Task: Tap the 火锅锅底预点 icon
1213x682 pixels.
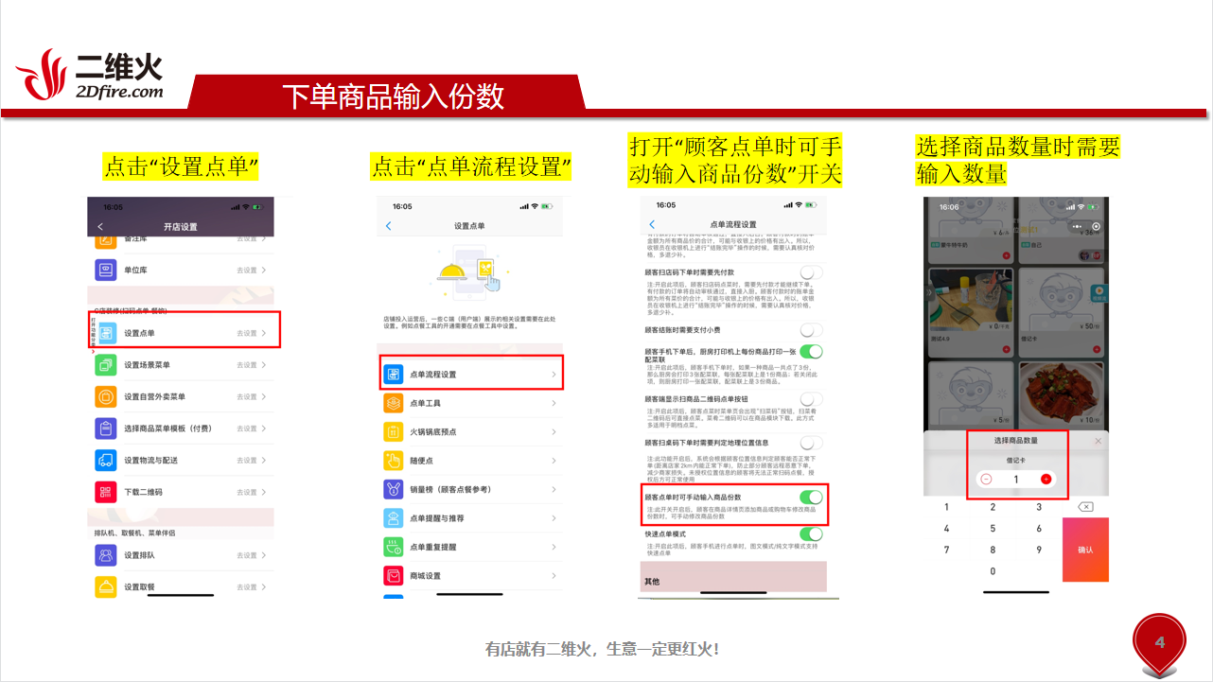Action: pos(394,432)
